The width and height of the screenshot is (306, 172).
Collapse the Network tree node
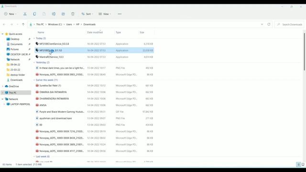click(2, 99)
